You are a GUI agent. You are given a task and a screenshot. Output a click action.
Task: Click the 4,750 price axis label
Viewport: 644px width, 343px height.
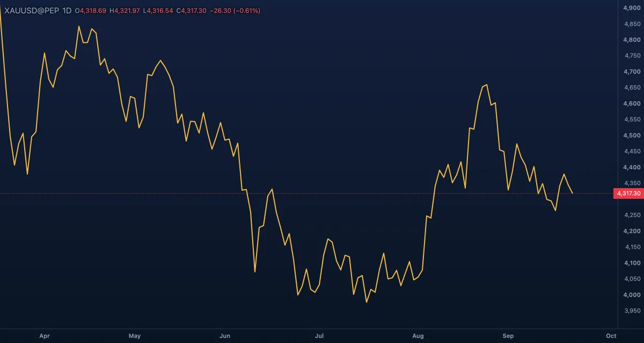coord(632,56)
